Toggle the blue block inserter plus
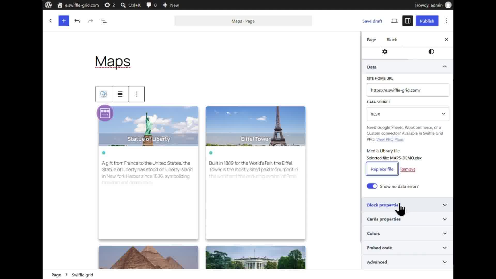This screenshot has width=496, height=279. coord(64,21)
